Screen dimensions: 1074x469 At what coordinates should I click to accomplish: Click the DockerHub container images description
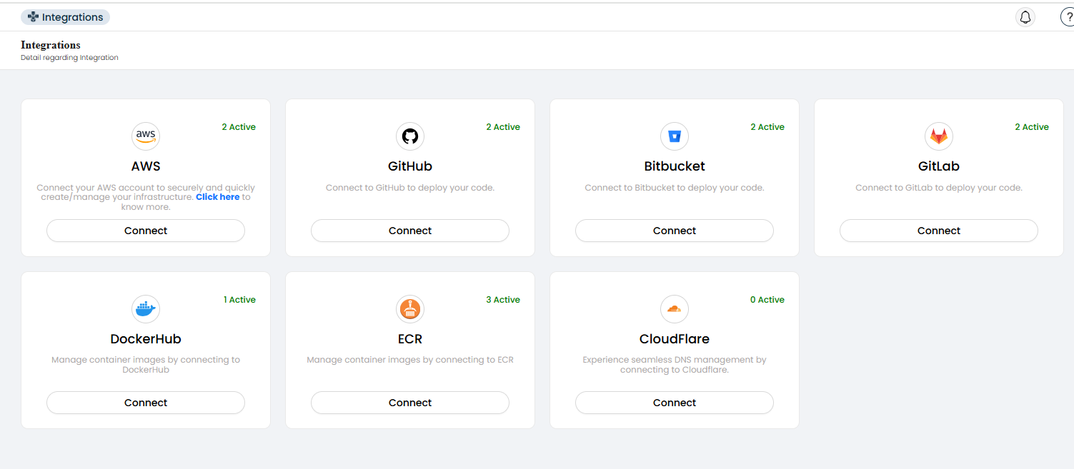click(146, 365)
